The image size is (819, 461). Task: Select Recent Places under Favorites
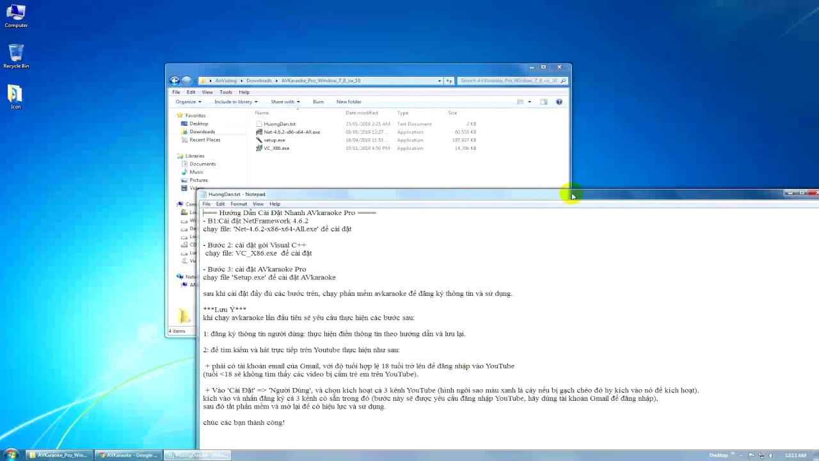tap(205, 140)
